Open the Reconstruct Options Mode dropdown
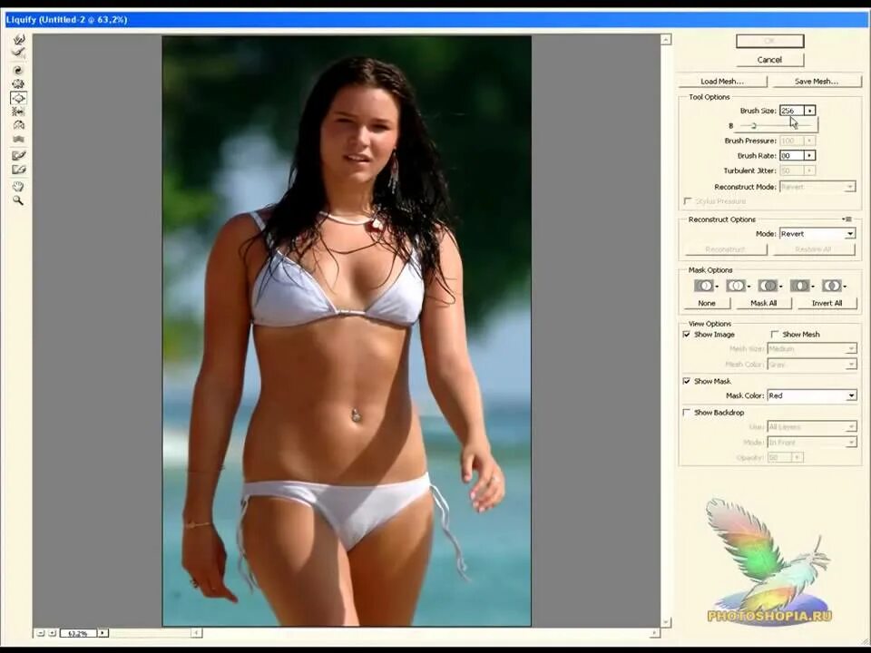 click(x=817, y=234)
